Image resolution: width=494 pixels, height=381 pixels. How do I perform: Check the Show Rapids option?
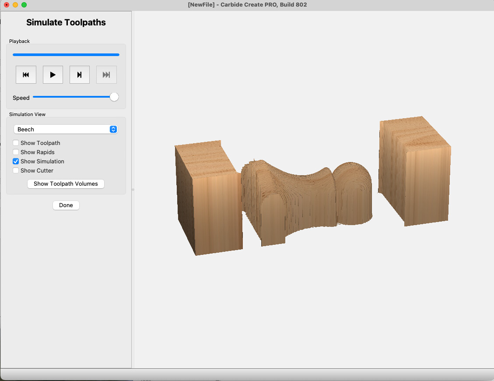pyautogui.click(x=16, y=152)
